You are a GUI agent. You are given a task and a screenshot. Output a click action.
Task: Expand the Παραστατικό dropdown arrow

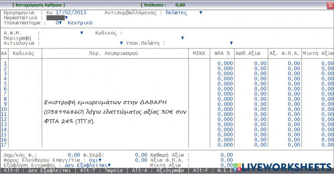coord(66,18)
